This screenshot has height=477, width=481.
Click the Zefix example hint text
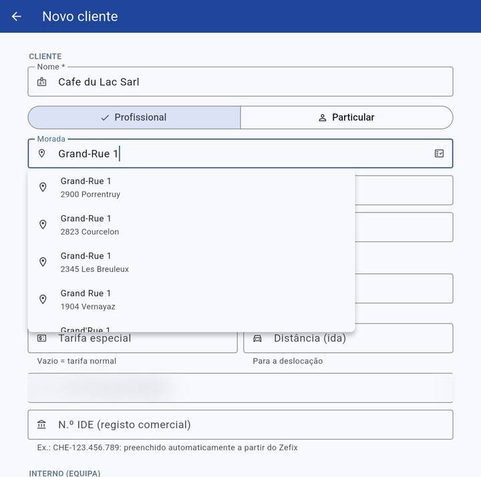(x=168, y=448)
